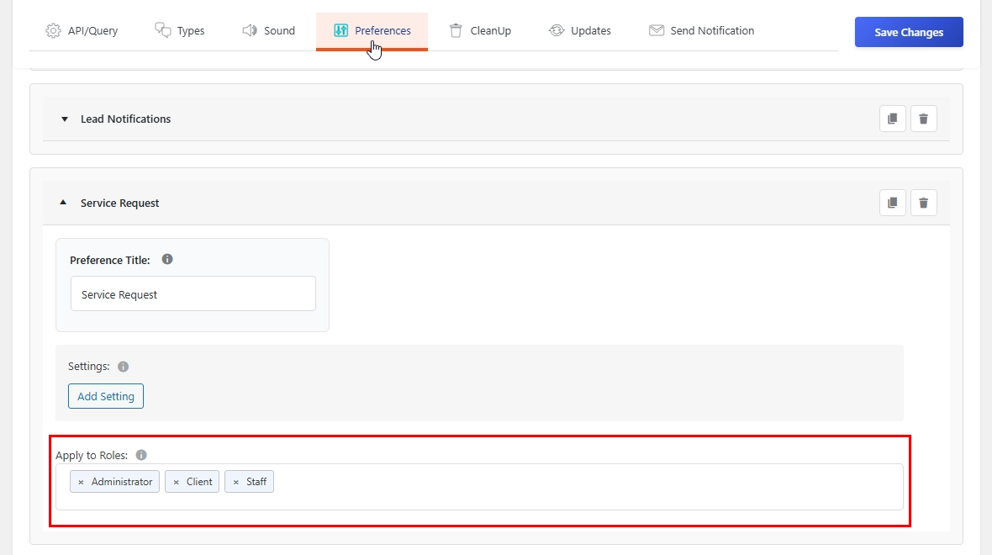Screen dimensions: 992x555
Task: Switch to the Types tab
Action: (x=180, y=30)
